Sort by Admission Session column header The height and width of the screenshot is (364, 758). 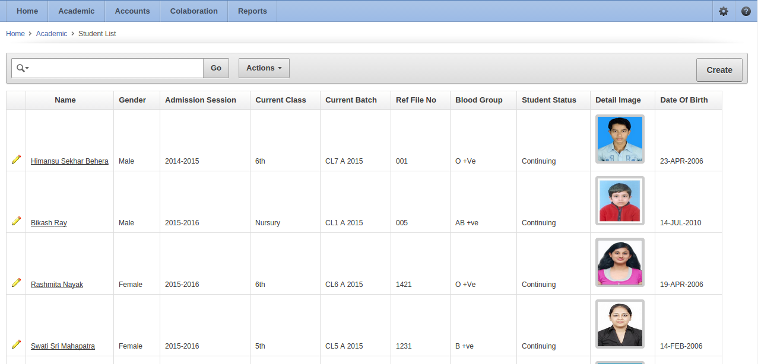201,100
